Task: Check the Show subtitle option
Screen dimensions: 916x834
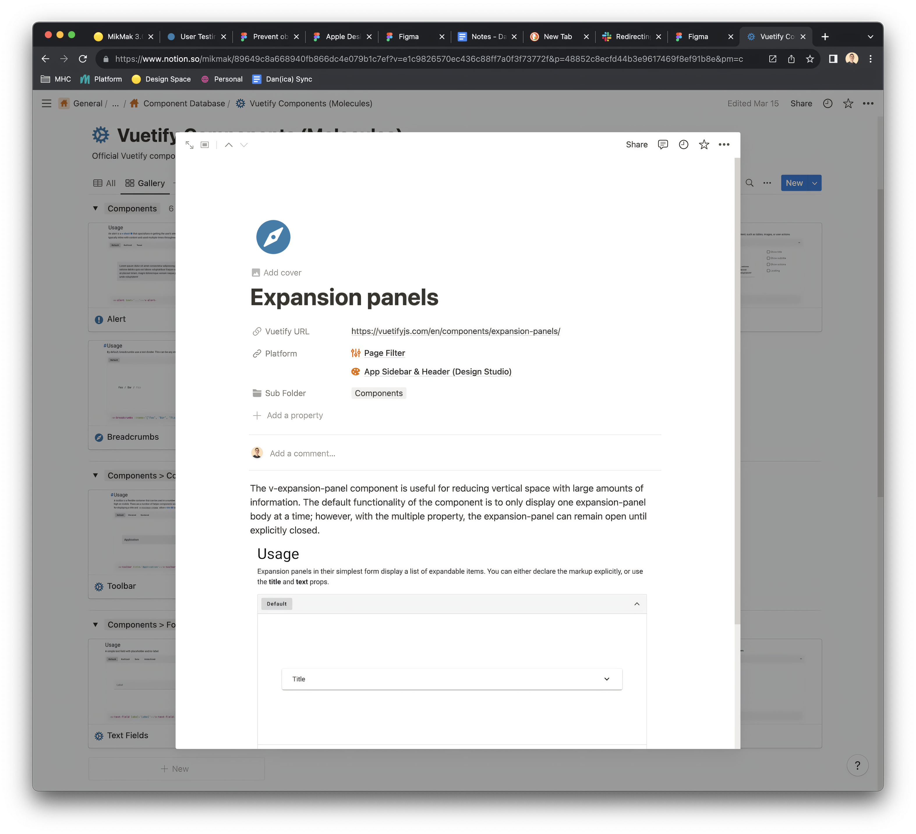Action: pyautogui.click(x=768, y=258)
